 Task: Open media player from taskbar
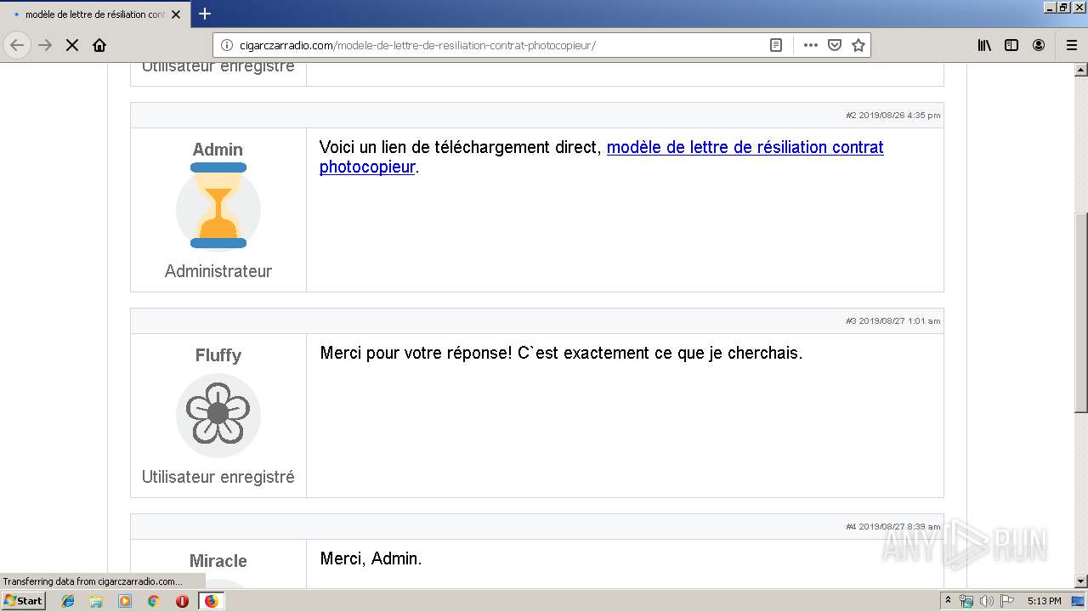click(x=125, y=601)
